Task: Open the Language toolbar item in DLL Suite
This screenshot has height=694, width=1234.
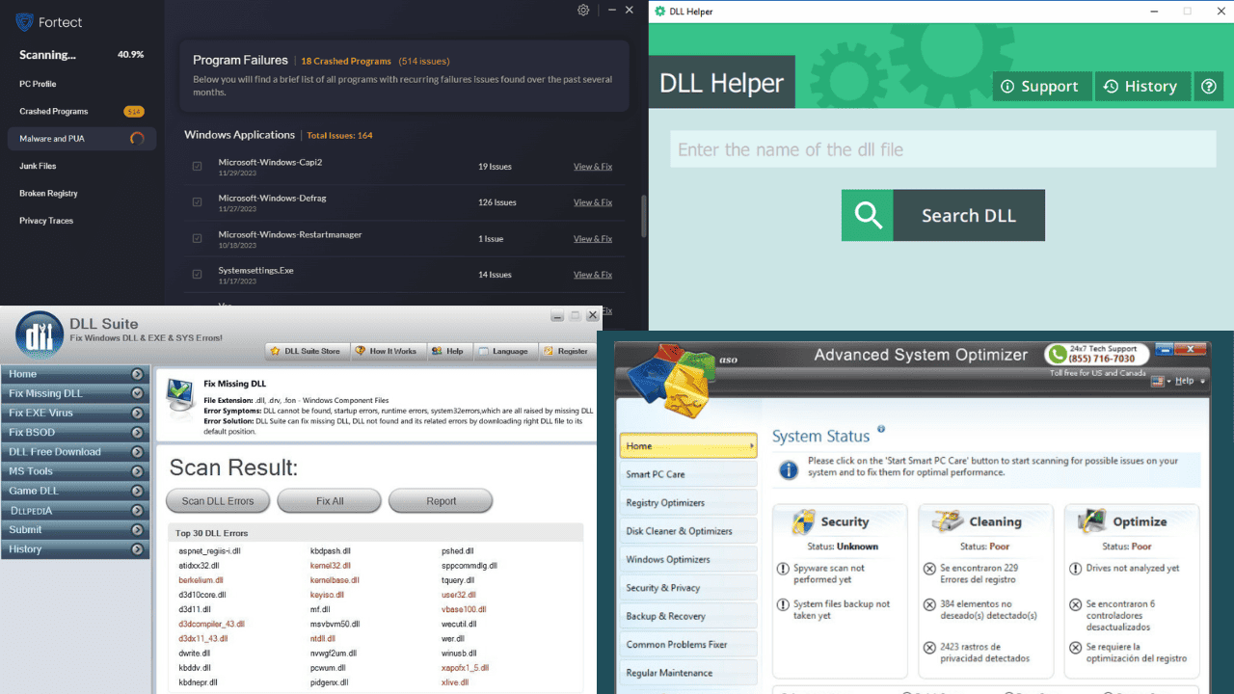Action: pos(504,351)
